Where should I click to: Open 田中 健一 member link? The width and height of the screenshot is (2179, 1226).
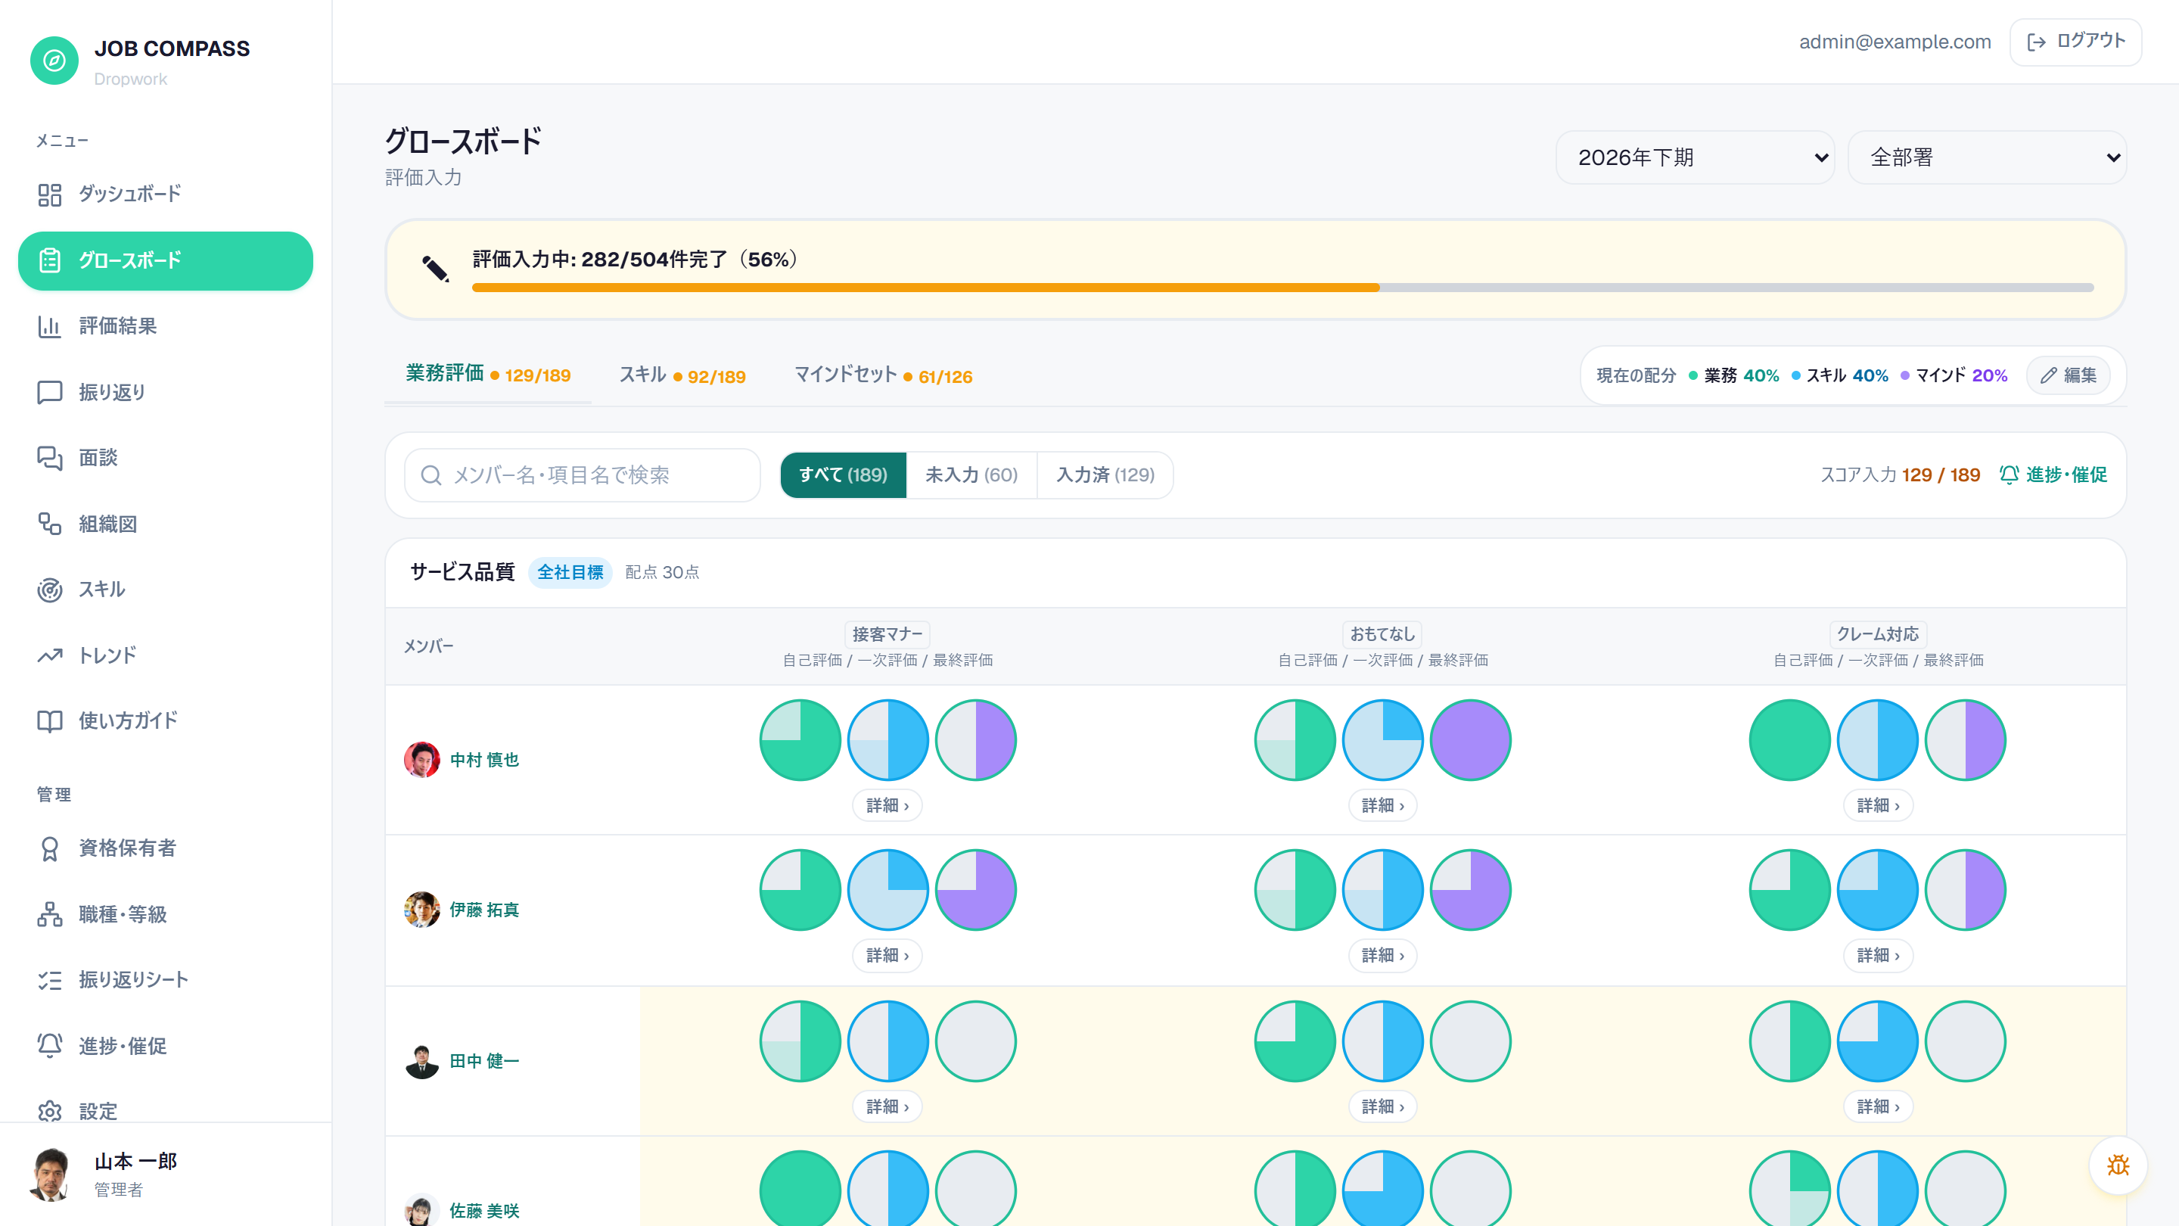tap(484, 1061)
